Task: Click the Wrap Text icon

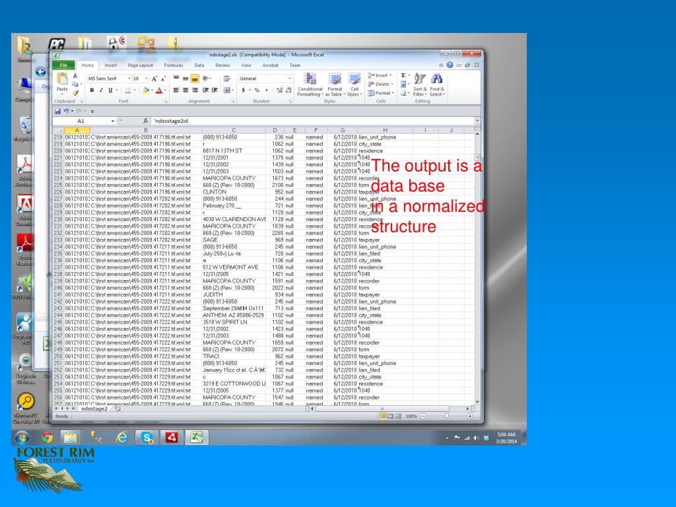Action: (x=226, y=79)
